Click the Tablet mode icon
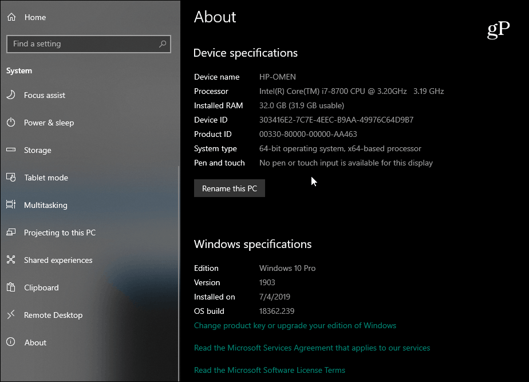The height and width of the screenshot is (382, 529). [x=11, y=177]
